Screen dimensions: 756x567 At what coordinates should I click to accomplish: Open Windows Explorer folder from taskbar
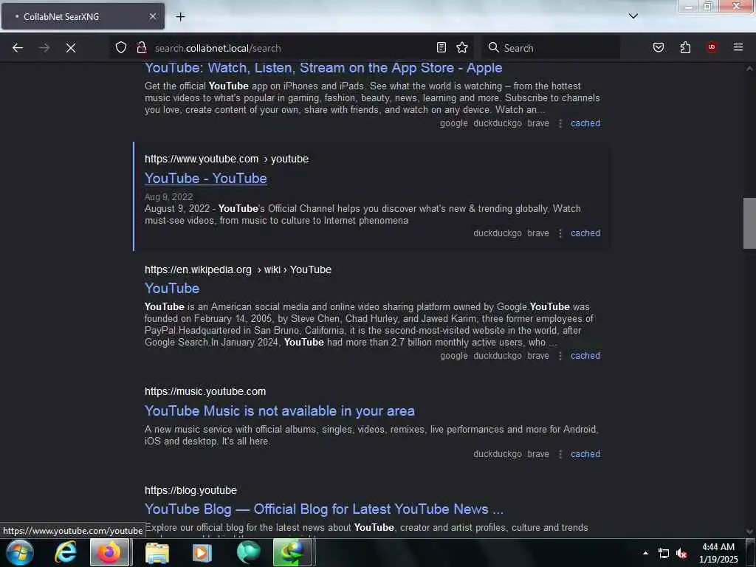pyautogui.click(x=157, y=552)
